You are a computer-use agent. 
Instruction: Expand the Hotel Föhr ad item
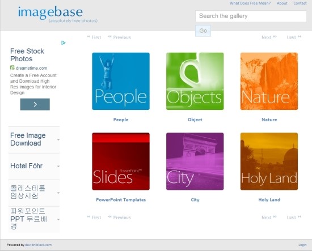(x=34, y=166)
